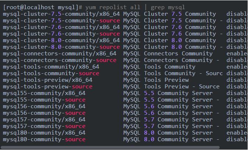Select 'mysql-cluster-8.0-community-source' repo id
Image resolution: width=248 pixels, height=150 pixels.
pos(61,47)
